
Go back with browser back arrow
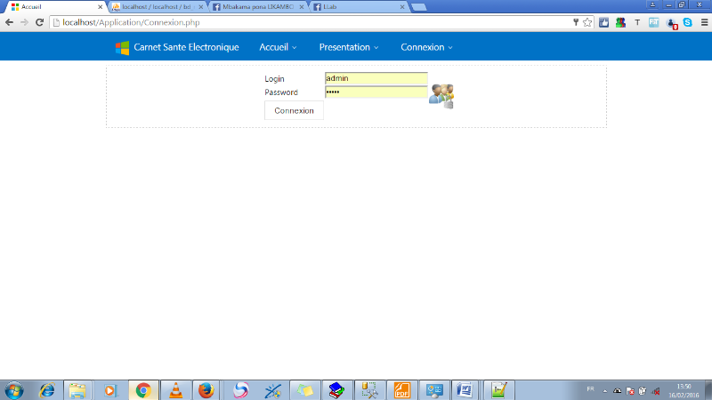[x=9, y=22]
